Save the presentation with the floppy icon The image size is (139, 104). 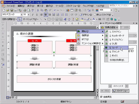pyautogui.click(x=12, y=10)
